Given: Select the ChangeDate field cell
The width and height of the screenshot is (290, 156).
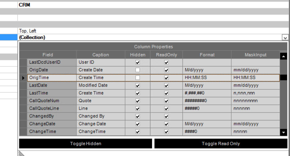Looking at the screenshot, I should coord(52,124).
